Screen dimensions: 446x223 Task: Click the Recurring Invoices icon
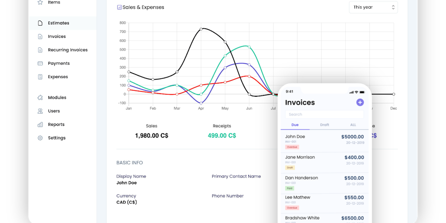coord(40,50)
